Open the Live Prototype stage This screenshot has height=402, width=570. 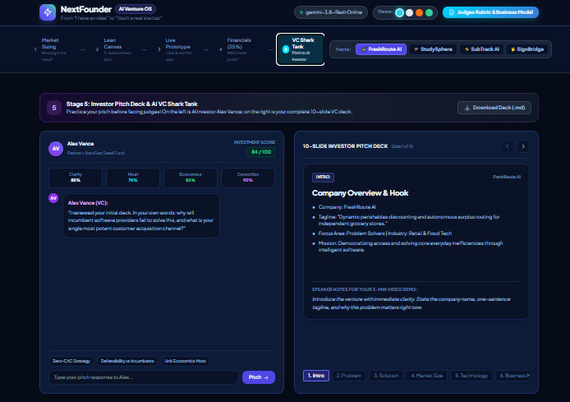coord(174,49)
